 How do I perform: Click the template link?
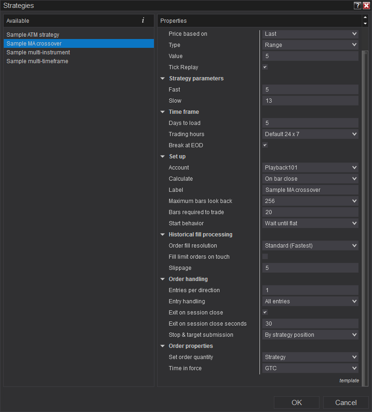coord(349,380)
